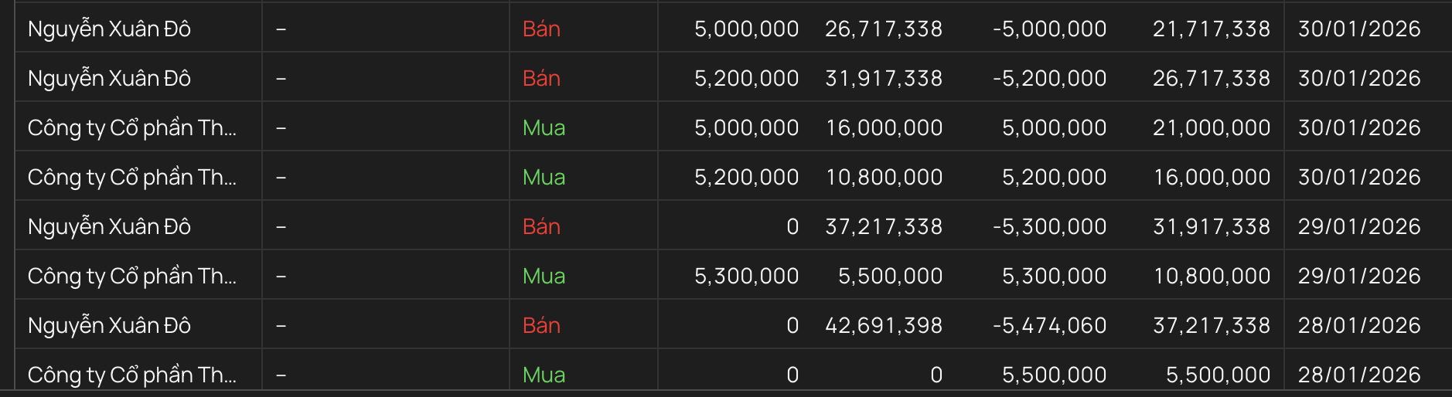Click the 10,800,000 value dated 29/01/2026
The image size is (1452, 397).
pyautogui.click(x=1211, y=276)
